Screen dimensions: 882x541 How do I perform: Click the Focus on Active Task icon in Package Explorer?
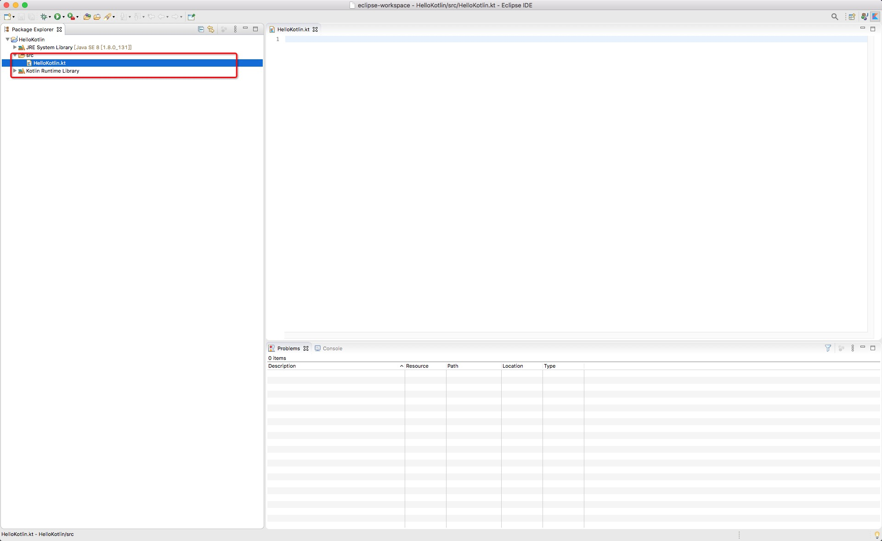click(224, 29)
